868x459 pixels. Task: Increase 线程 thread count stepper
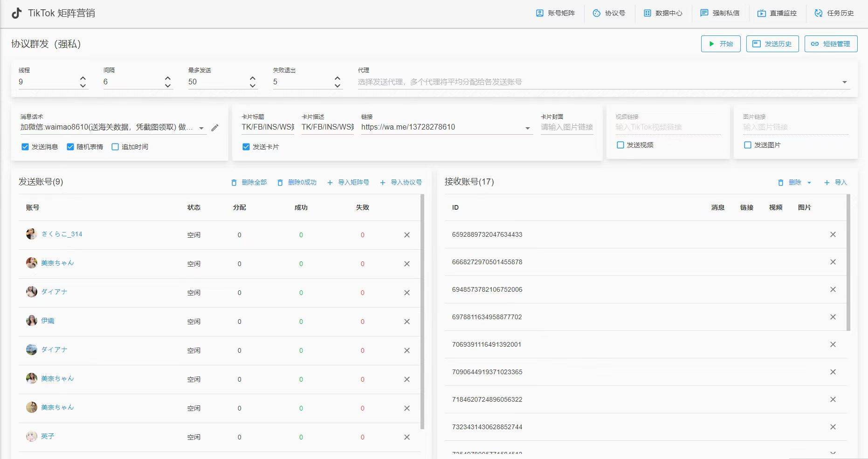(83, 78)
